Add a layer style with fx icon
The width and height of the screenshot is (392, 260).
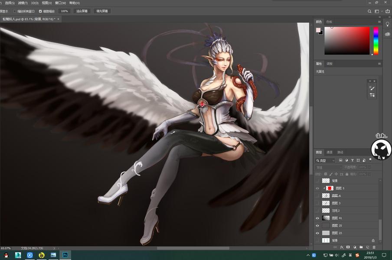point(342,247)
